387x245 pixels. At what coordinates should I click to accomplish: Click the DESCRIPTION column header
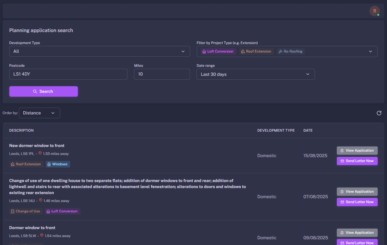tap(21, 130)
